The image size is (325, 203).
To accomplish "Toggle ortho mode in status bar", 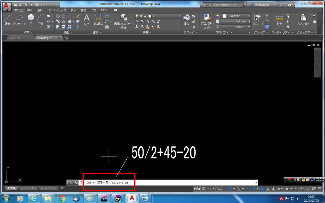I will point(224,189).
